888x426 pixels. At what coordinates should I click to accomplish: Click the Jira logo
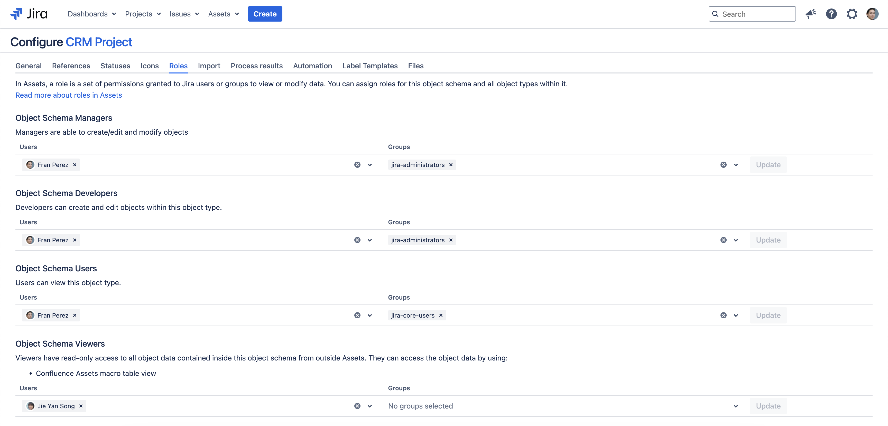pos(29,14)
